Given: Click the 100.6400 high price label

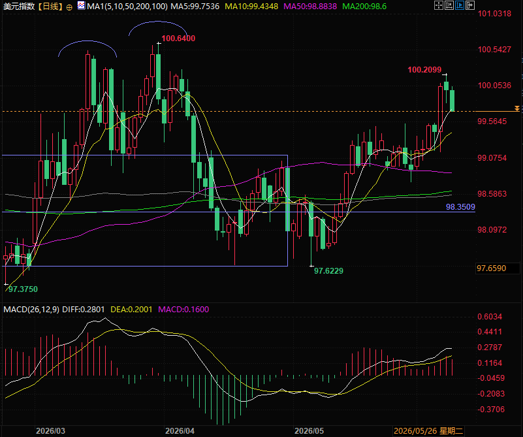Looking at the screenshot, I should pyautogui.click(x=178, y=39).
